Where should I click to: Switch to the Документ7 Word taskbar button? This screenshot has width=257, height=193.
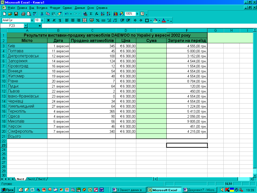[x=200, y=190]
